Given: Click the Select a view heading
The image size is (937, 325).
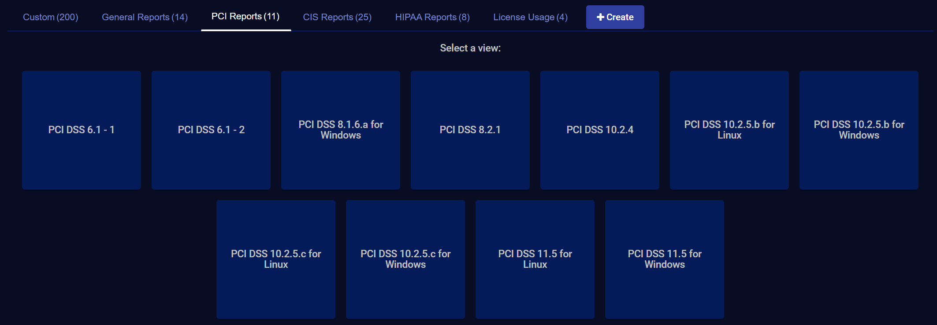Looking at the screenshot, I should tap(470, 48).
